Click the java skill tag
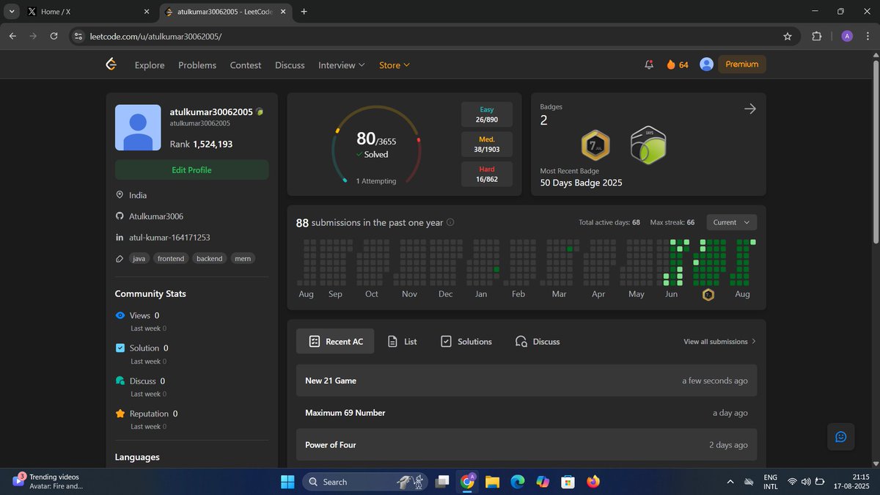Viewport: 880px width, 495px height. click(x=138, y=258)
